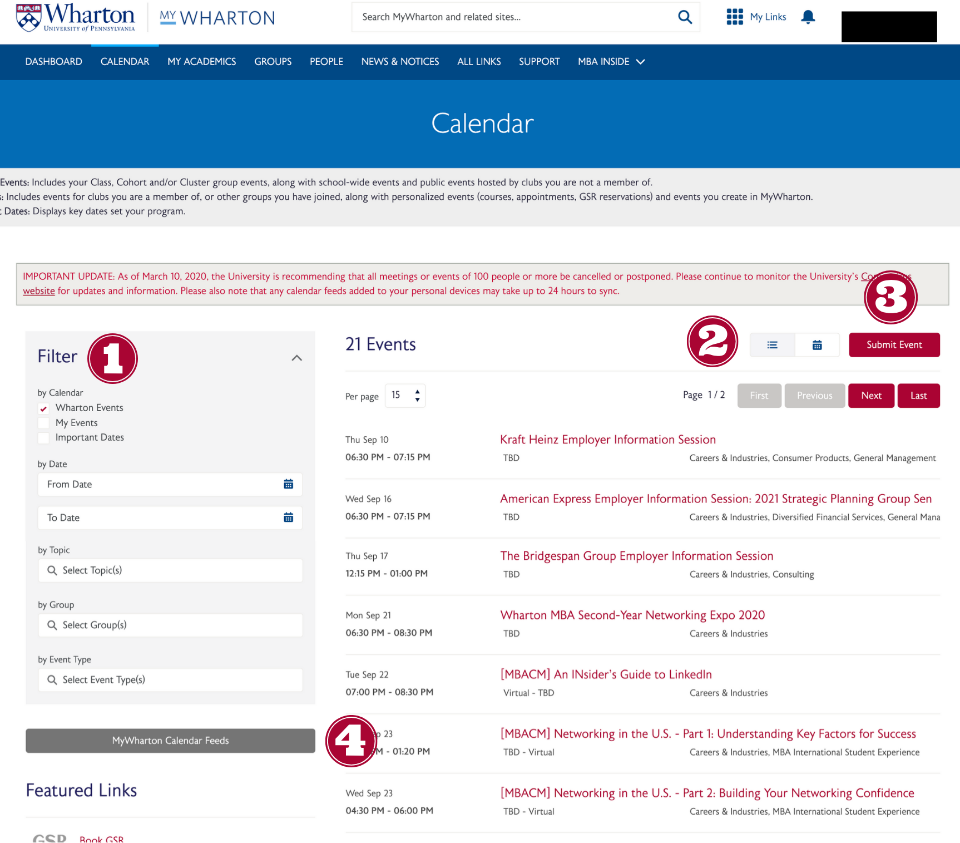960x843 pixels.
Task: Click the Virtual - TBD location text
Action: click(529, 693)
